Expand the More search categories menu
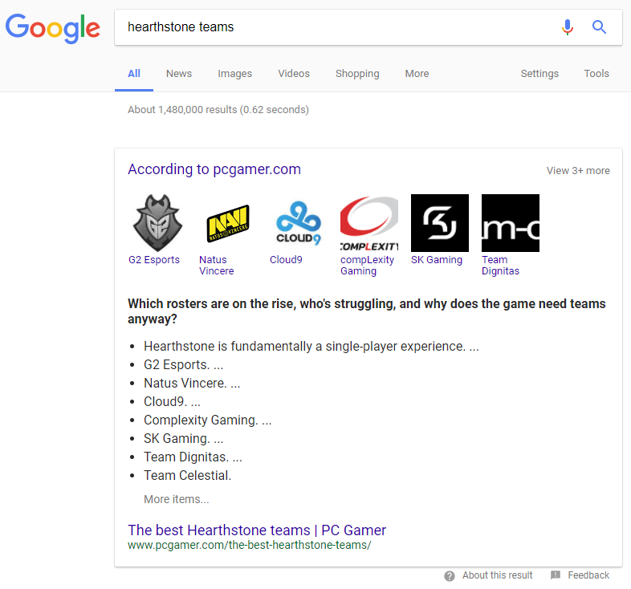Viewport: 631px width, 589px height. coord(417,74)
